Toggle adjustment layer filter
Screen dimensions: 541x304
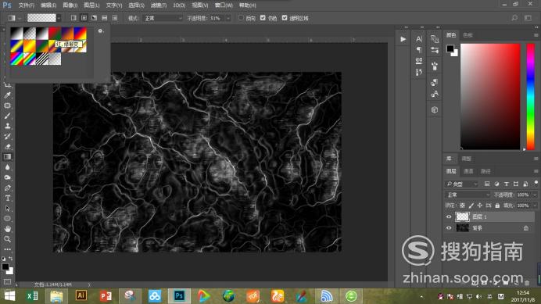point(496,184)
